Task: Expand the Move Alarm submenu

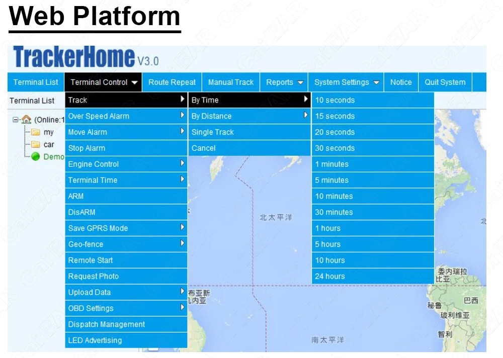Action: pos(126,132)
